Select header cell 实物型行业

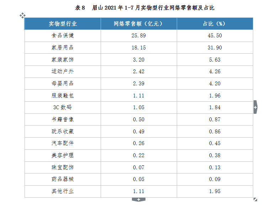click(x=63, y=24)
